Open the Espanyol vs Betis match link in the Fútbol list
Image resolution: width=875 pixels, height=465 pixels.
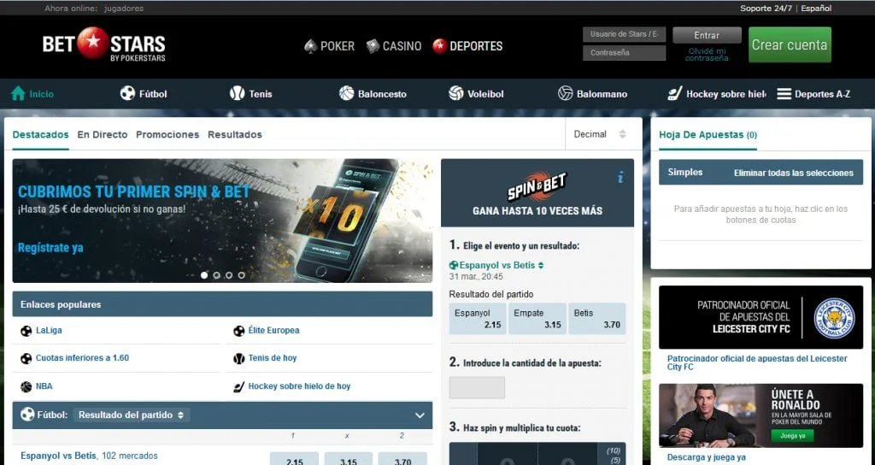(59, 456)
